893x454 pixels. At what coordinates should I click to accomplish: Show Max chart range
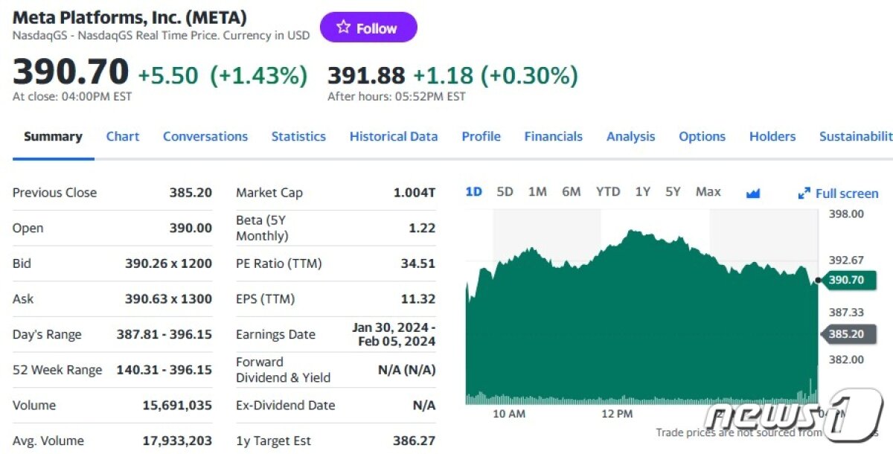coord(708,192)
